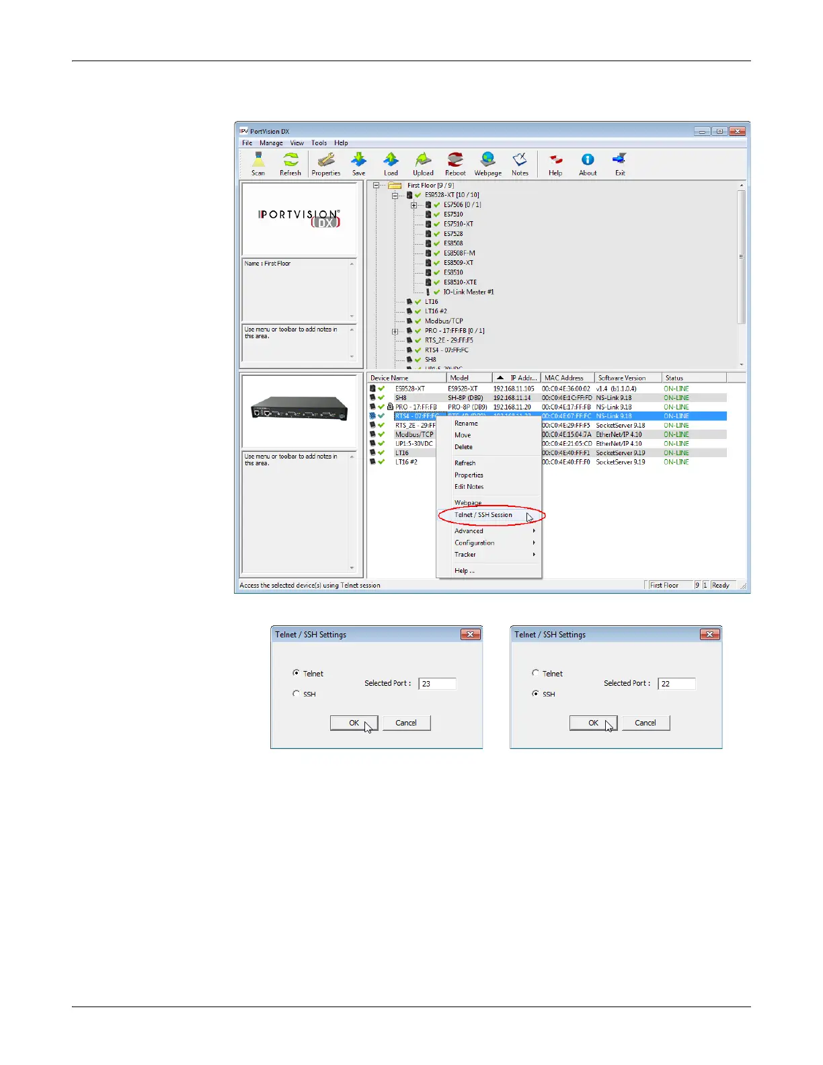Viewport: 823px width, 1065px height.
Task: Choose Refresh in context menu
Action: (465, 463)
